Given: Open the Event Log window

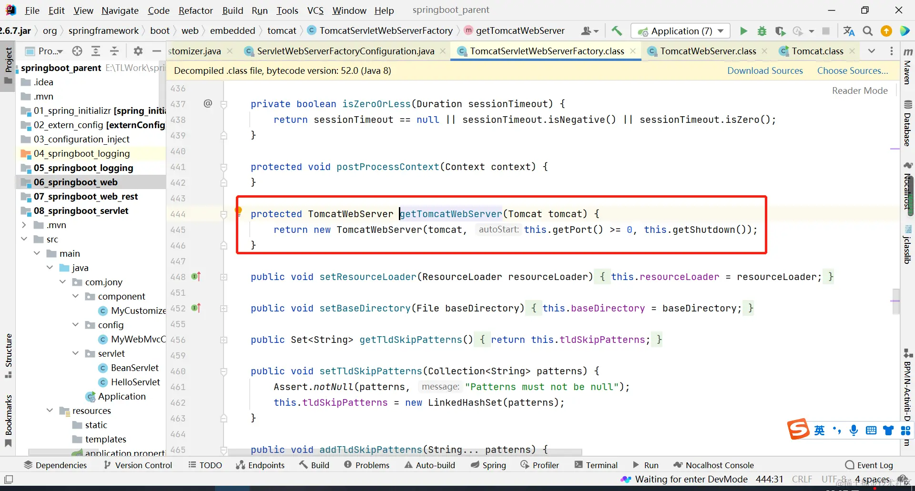Looking at the screenshot, I should pos(869,465).
